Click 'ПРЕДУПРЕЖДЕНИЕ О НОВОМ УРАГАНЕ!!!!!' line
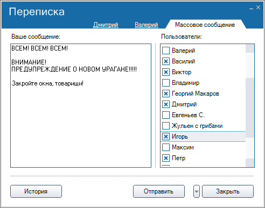 [x=74, y=69]
